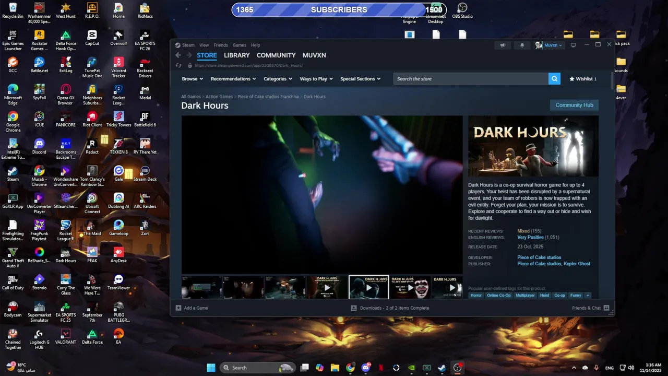Expand the Browse store dropdown
668x376 pixels.
click(192, 79)
